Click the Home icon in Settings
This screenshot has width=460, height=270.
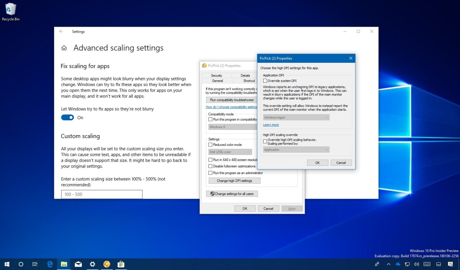click(x=64, y=48)
